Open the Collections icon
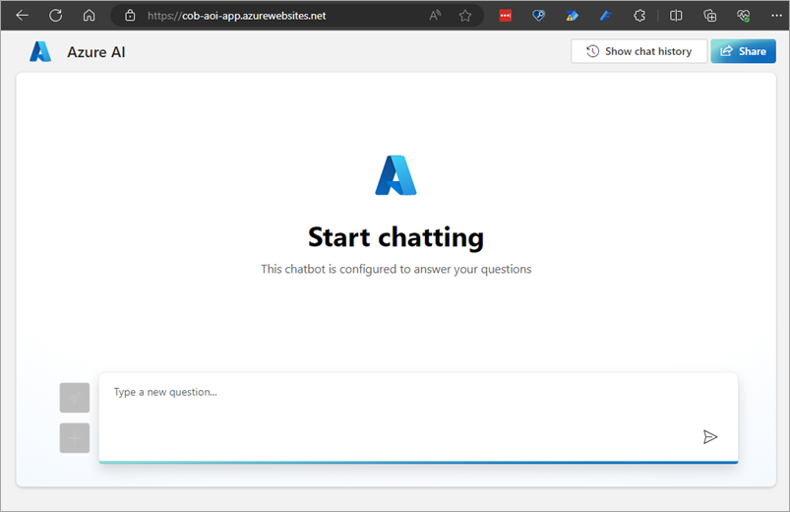The image size is (790, 512). tap(710, 16)
